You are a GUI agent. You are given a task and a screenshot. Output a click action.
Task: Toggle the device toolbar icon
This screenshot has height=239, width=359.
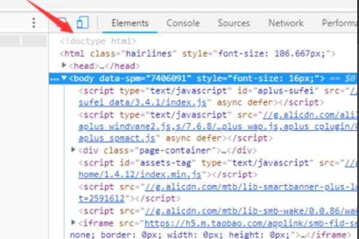click(x=81, y=23)
